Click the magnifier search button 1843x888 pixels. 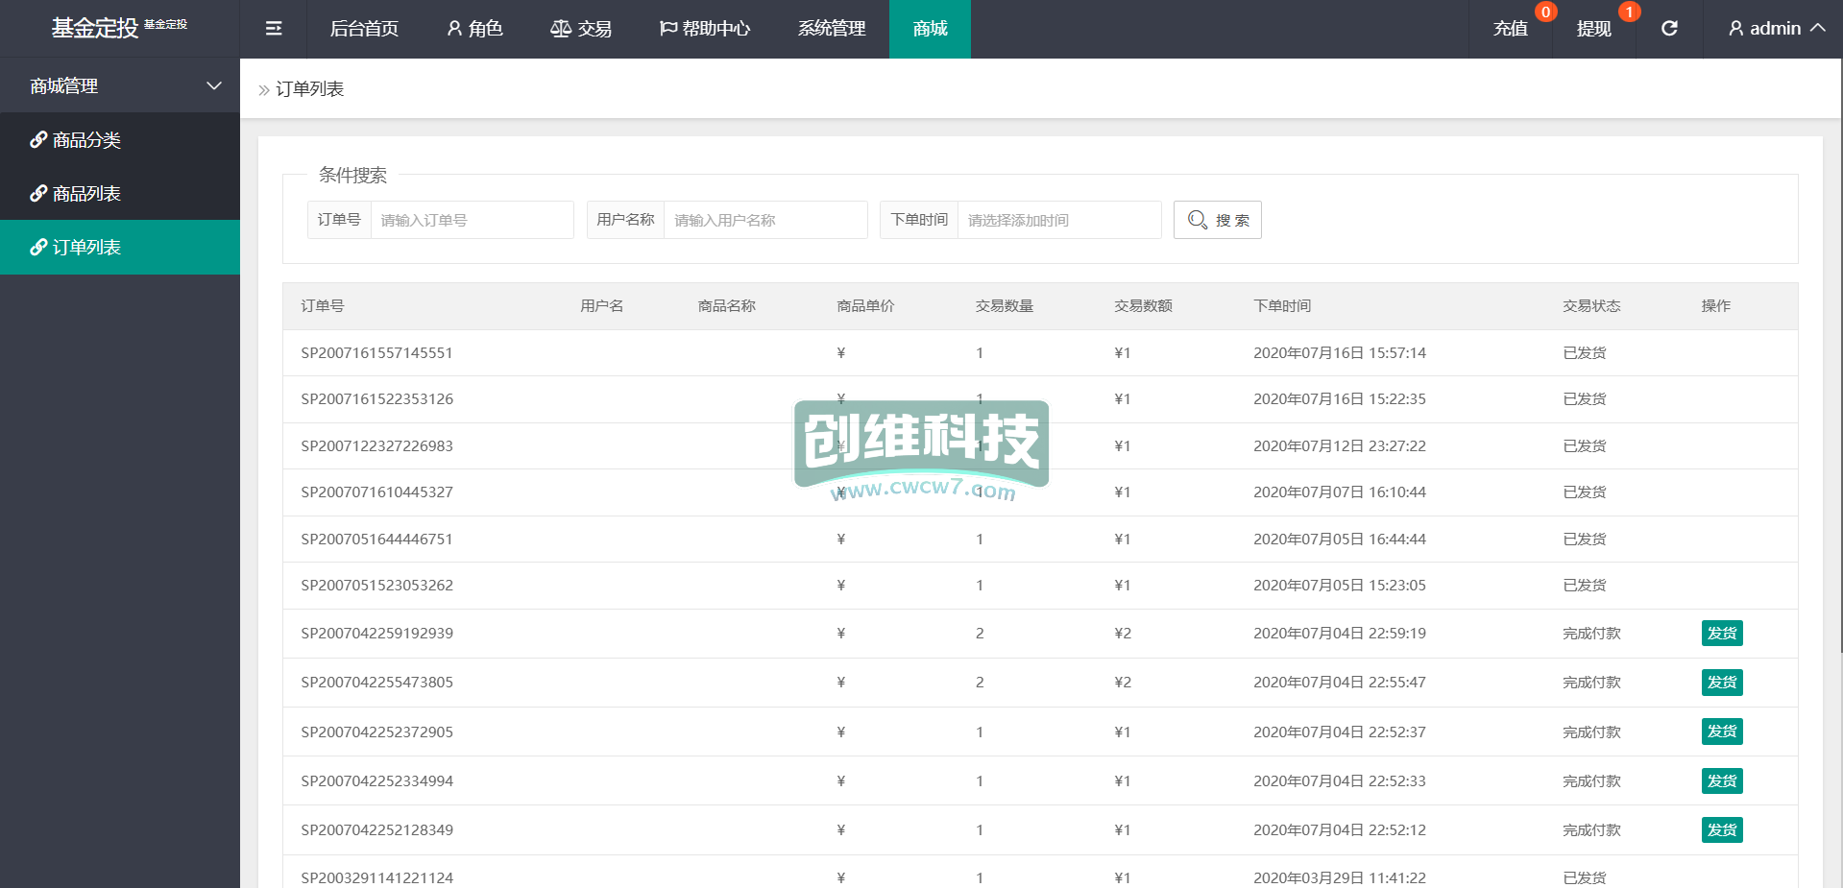point(1217,220)
